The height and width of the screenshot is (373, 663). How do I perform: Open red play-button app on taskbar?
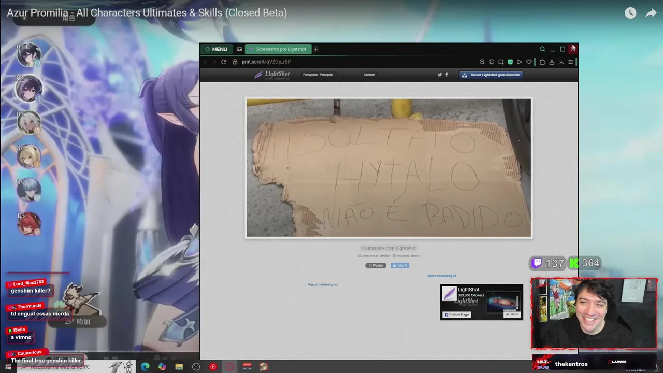[213, 367]
